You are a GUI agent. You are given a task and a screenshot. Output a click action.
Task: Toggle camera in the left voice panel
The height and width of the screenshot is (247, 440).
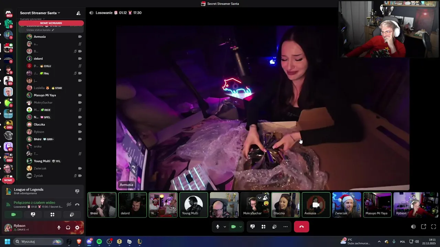13,214
